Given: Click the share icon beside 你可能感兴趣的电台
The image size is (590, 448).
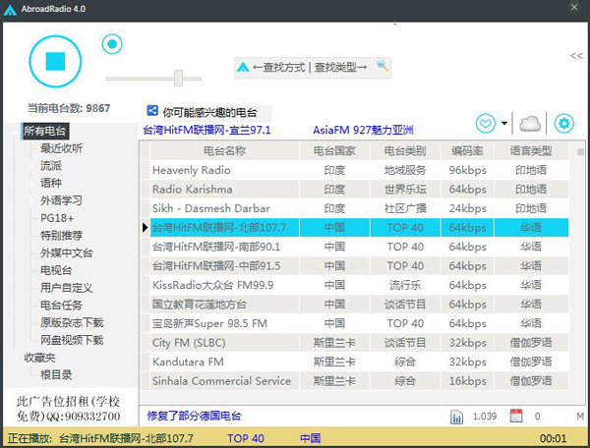Looking at the screenshot, I should (x=152, y=110).
